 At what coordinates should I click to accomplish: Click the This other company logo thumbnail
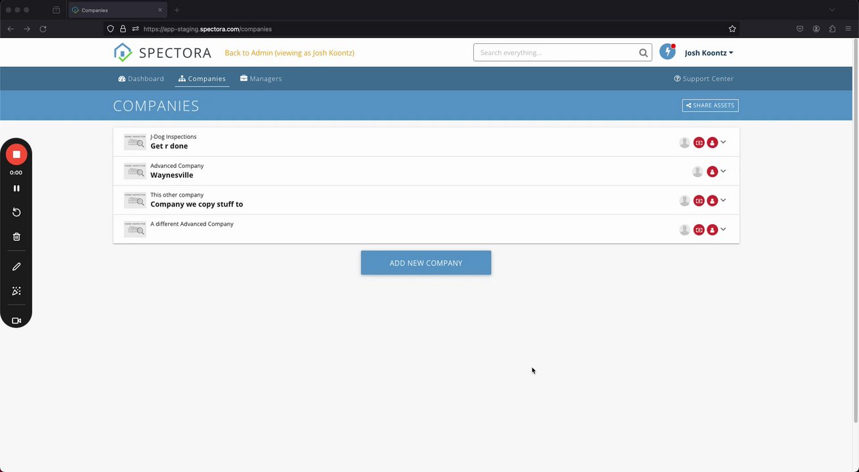click(x=135, y=200)
